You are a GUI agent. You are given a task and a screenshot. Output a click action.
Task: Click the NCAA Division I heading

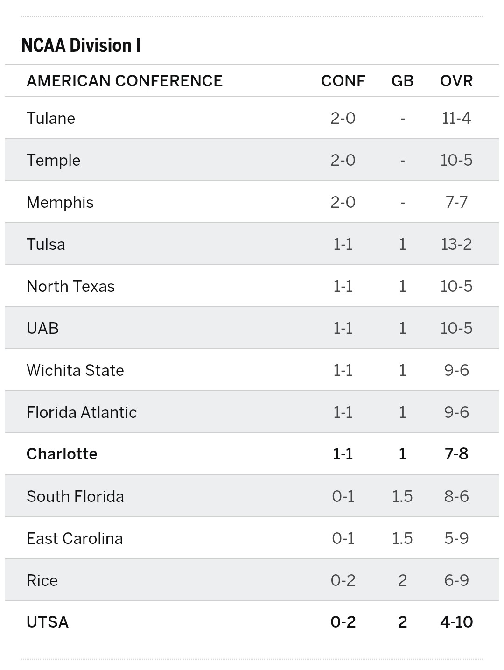pos(81,45)
